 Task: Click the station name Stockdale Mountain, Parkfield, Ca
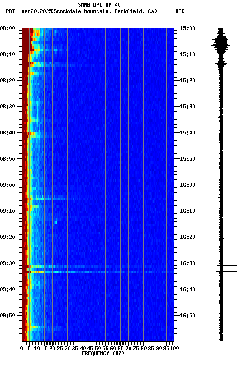point(104,11)
